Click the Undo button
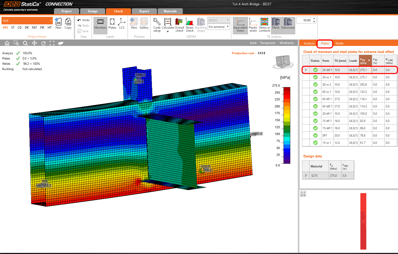 pos(84,20)
